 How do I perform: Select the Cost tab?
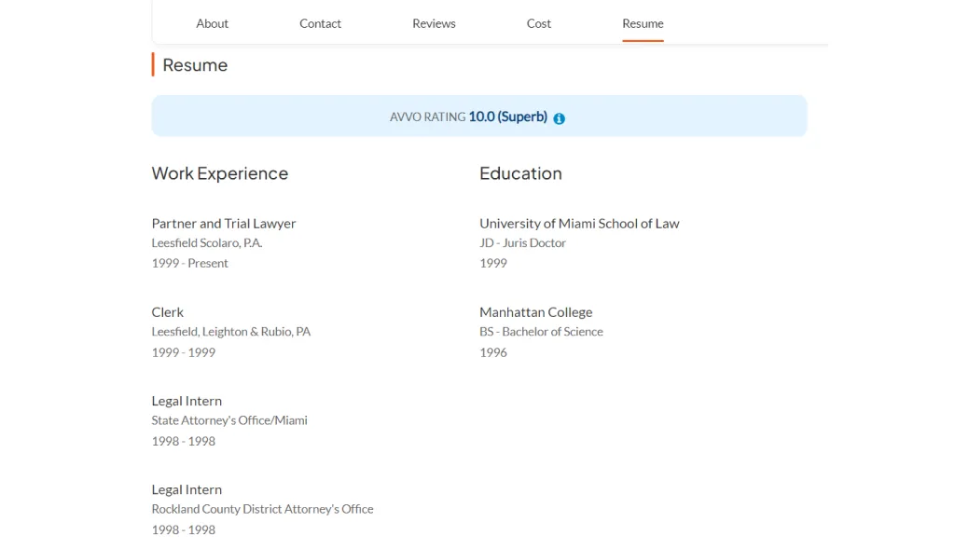click(x=538, y=23)
